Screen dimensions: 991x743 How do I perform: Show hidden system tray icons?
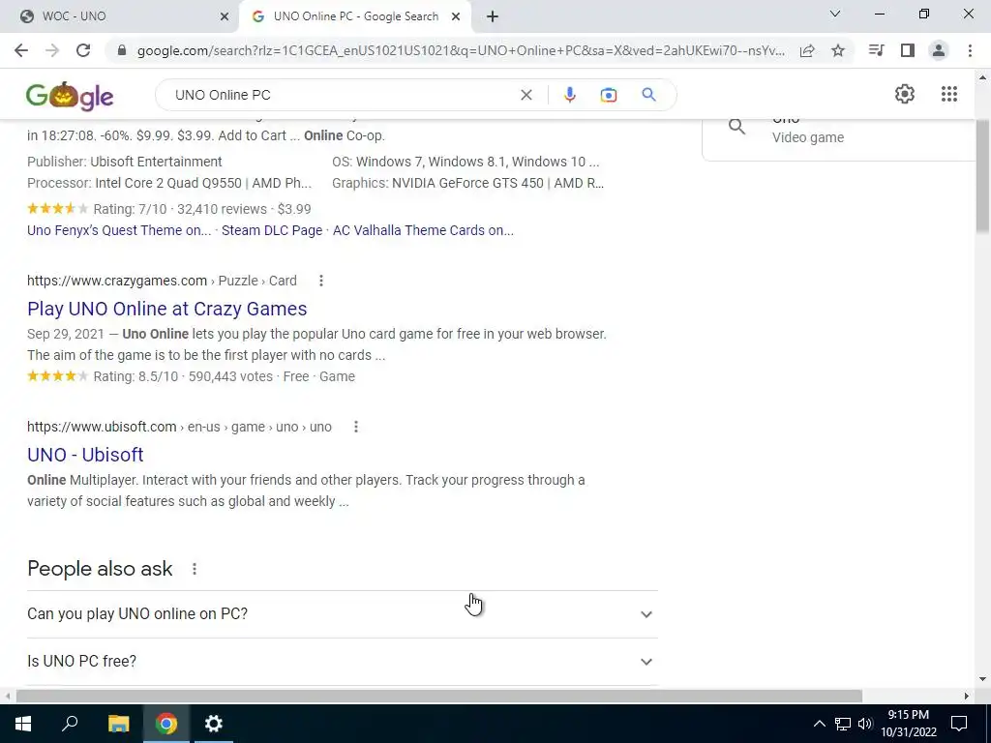coord(819,724)
